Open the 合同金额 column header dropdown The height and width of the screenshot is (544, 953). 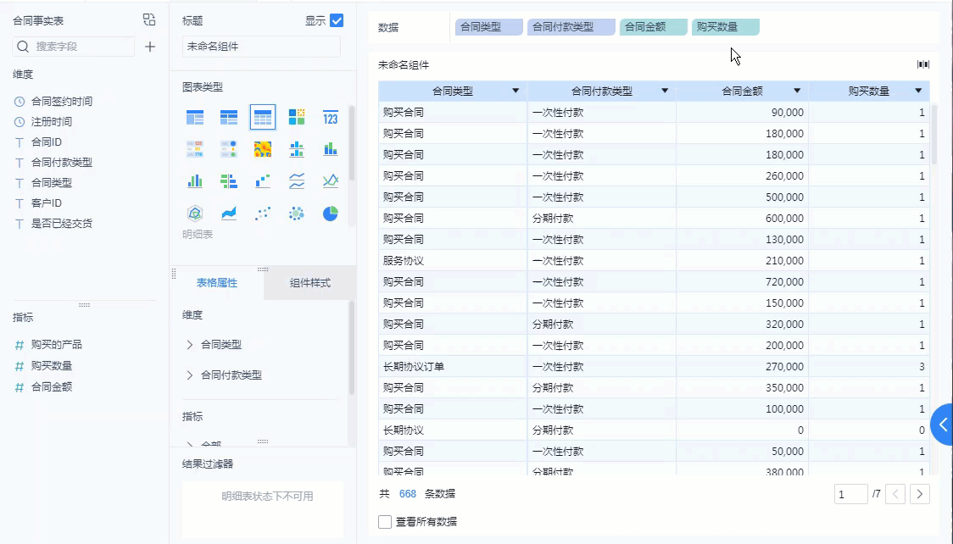[797, 91]
